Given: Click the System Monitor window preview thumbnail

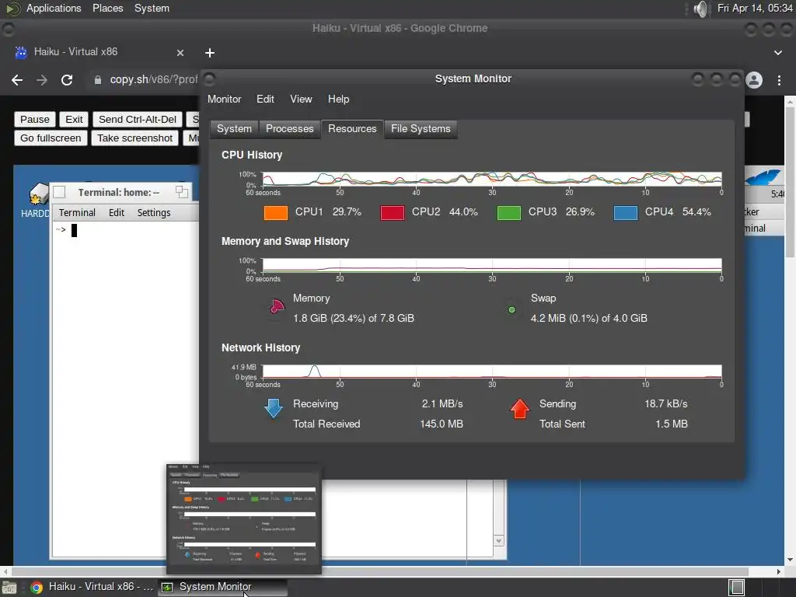Looking at the screenshot, I should coord(244,518).
